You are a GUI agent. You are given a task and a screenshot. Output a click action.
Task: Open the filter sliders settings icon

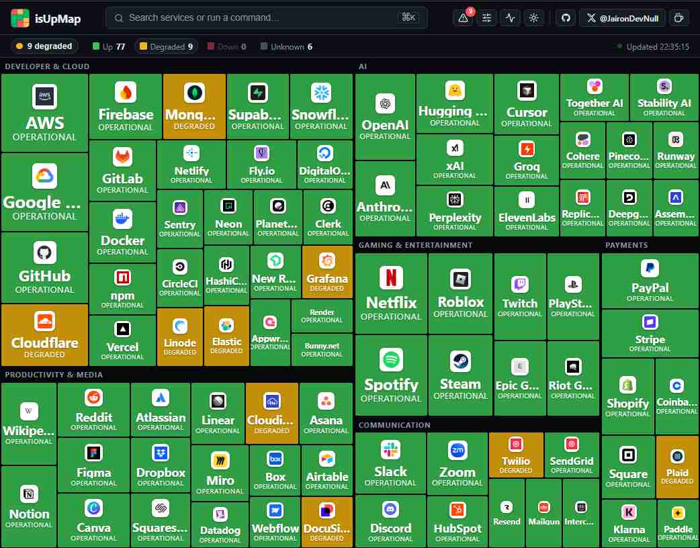486,18
